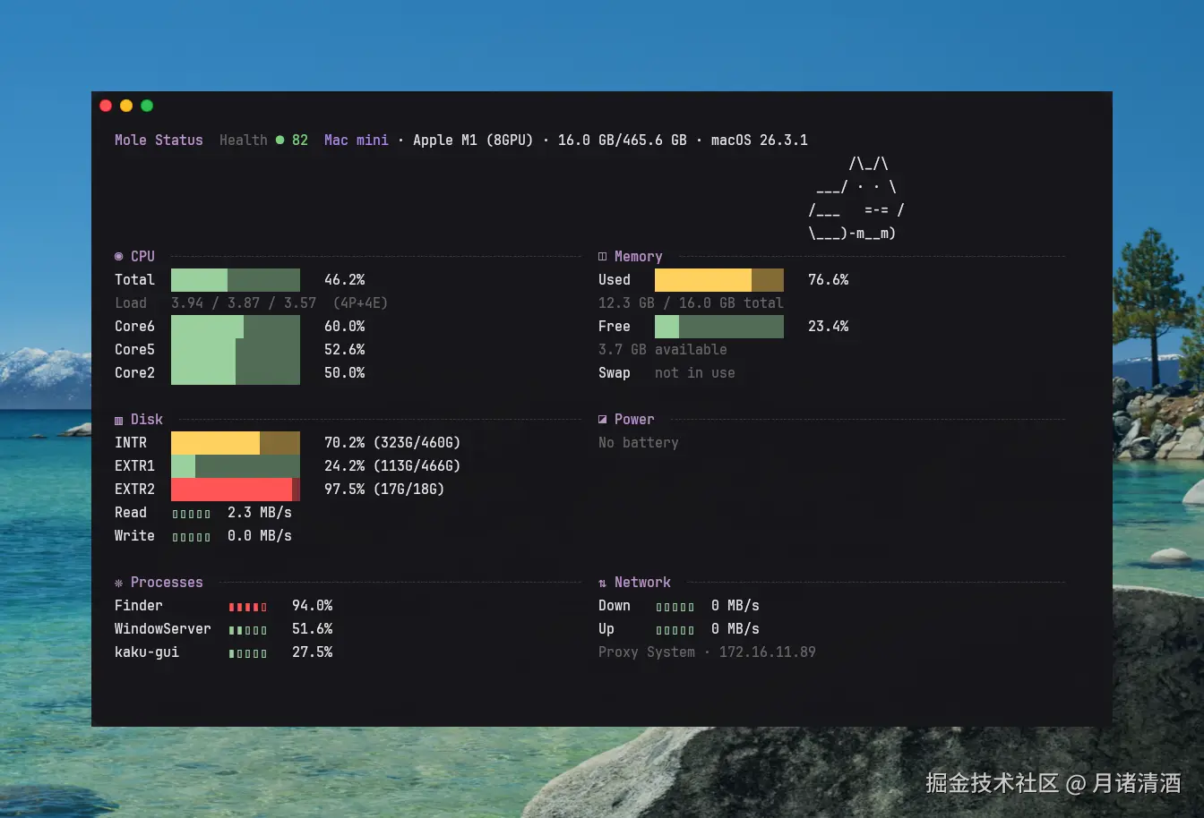The width and height of the screenshot is (1204, 818).
Task: Click the ASCII cat mascot art
Action: (x=856, y=199)
